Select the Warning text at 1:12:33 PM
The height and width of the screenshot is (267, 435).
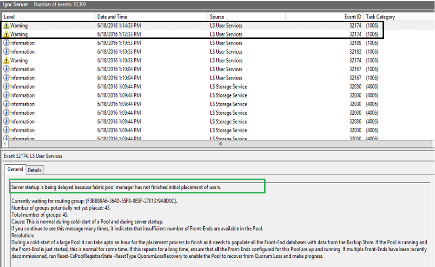coord(19,34)
